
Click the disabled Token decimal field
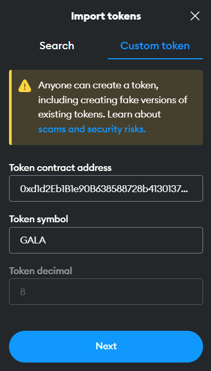pyautogui.click(x=106, y=292)
